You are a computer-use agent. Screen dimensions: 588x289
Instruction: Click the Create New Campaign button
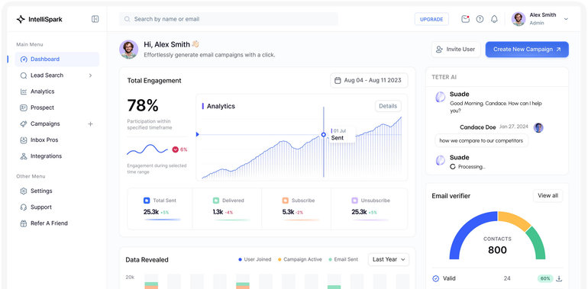(x=527, y=50)
